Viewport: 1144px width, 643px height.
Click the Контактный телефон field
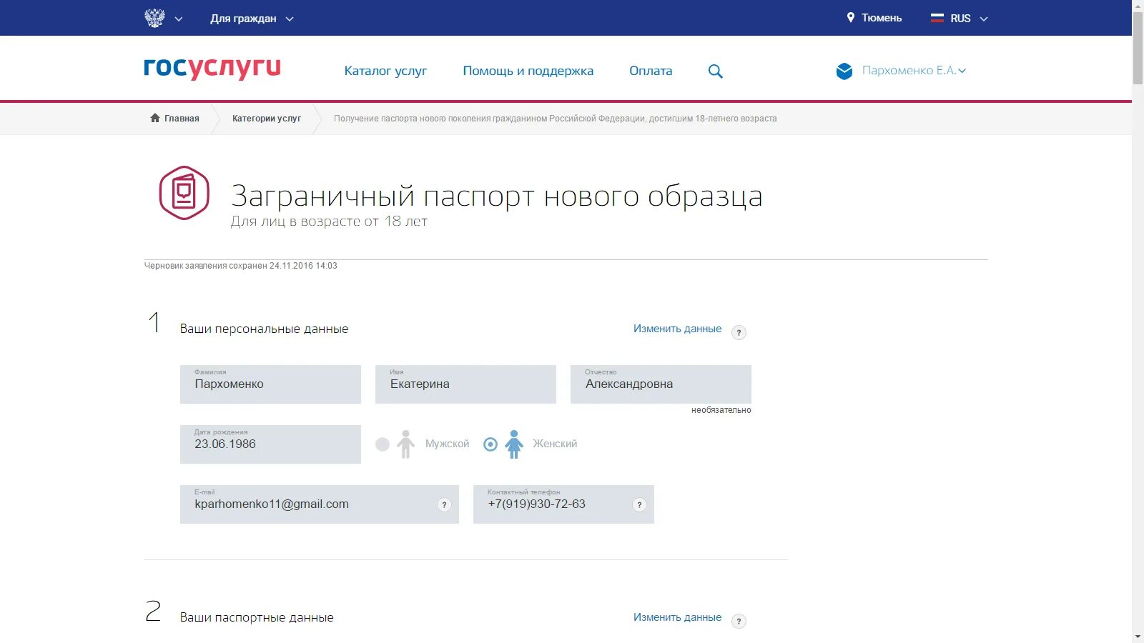pos(563,504)
